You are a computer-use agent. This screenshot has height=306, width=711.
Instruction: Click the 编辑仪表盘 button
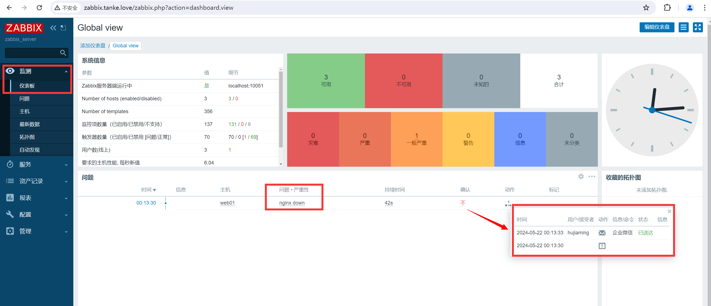point(657,27)
